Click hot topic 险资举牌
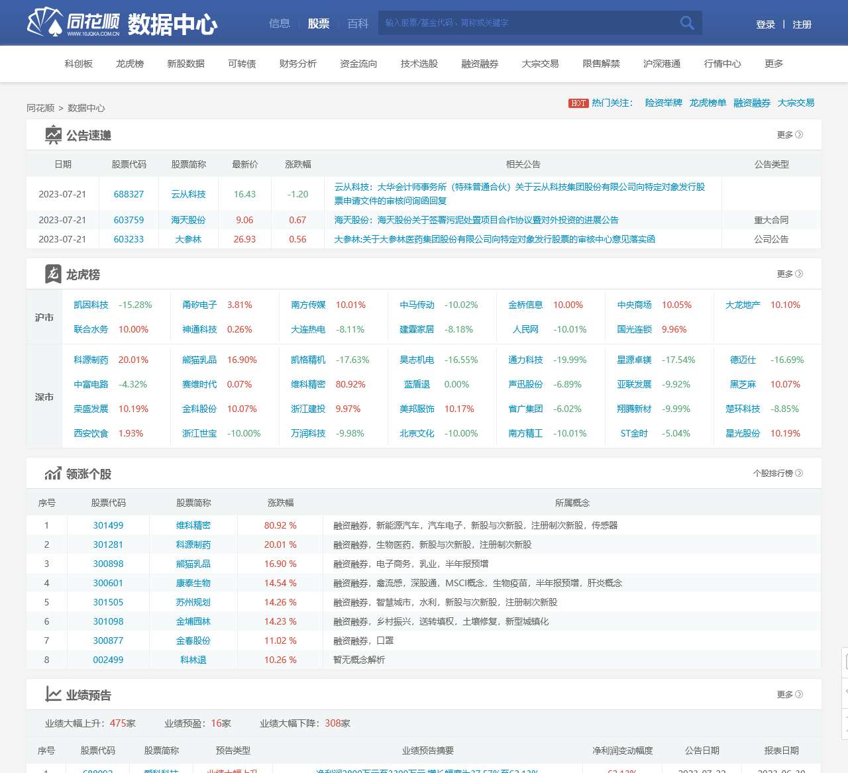This screenshot has width=848, height=773. (x=664, y=103)
